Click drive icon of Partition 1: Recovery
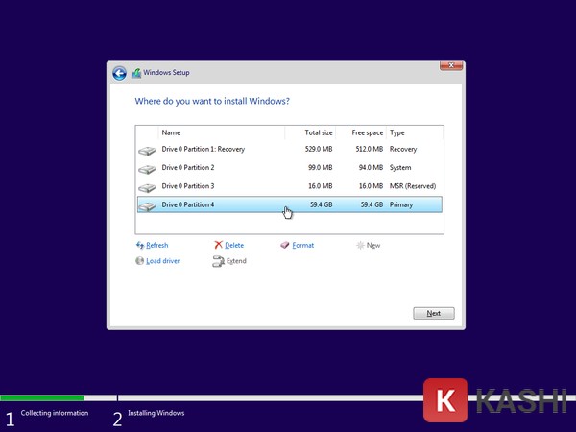The height and width of the screenshot is (432, 576). [x=147, y=150]
